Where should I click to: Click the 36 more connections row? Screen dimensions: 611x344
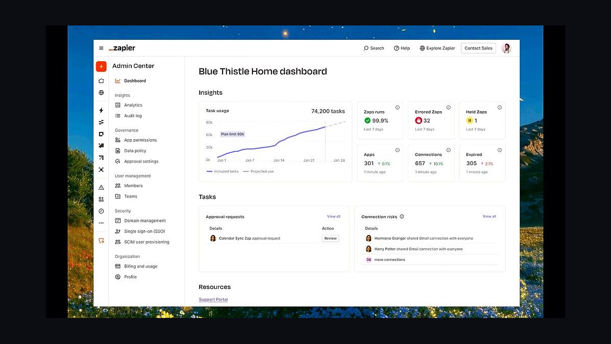click(x=431, y=259)
